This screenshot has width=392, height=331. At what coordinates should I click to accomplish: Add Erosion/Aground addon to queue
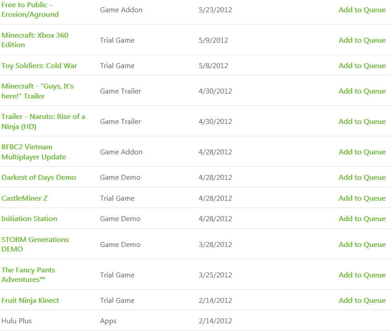pyautogui.click(x=362, y=10)
